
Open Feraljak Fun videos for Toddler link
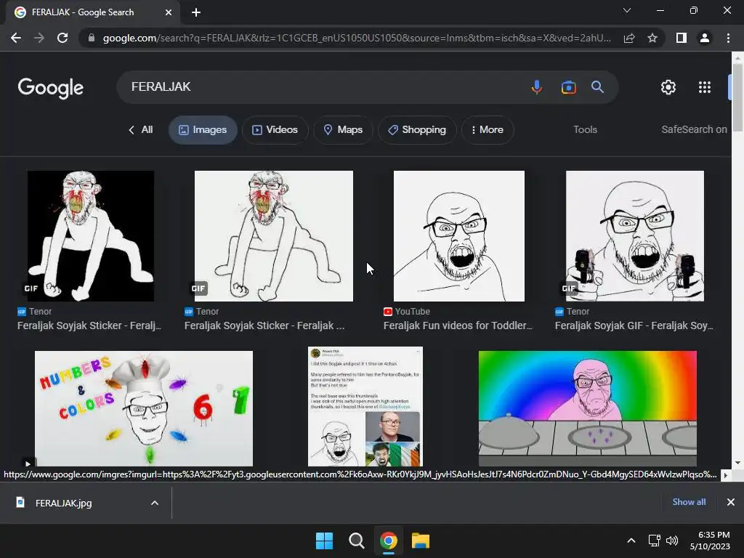pos(458,325)
